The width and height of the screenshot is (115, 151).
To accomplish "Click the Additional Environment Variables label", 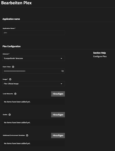I will (14, 135).
